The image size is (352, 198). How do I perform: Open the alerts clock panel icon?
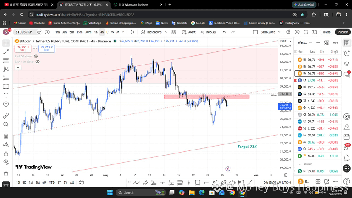point(347,53)
